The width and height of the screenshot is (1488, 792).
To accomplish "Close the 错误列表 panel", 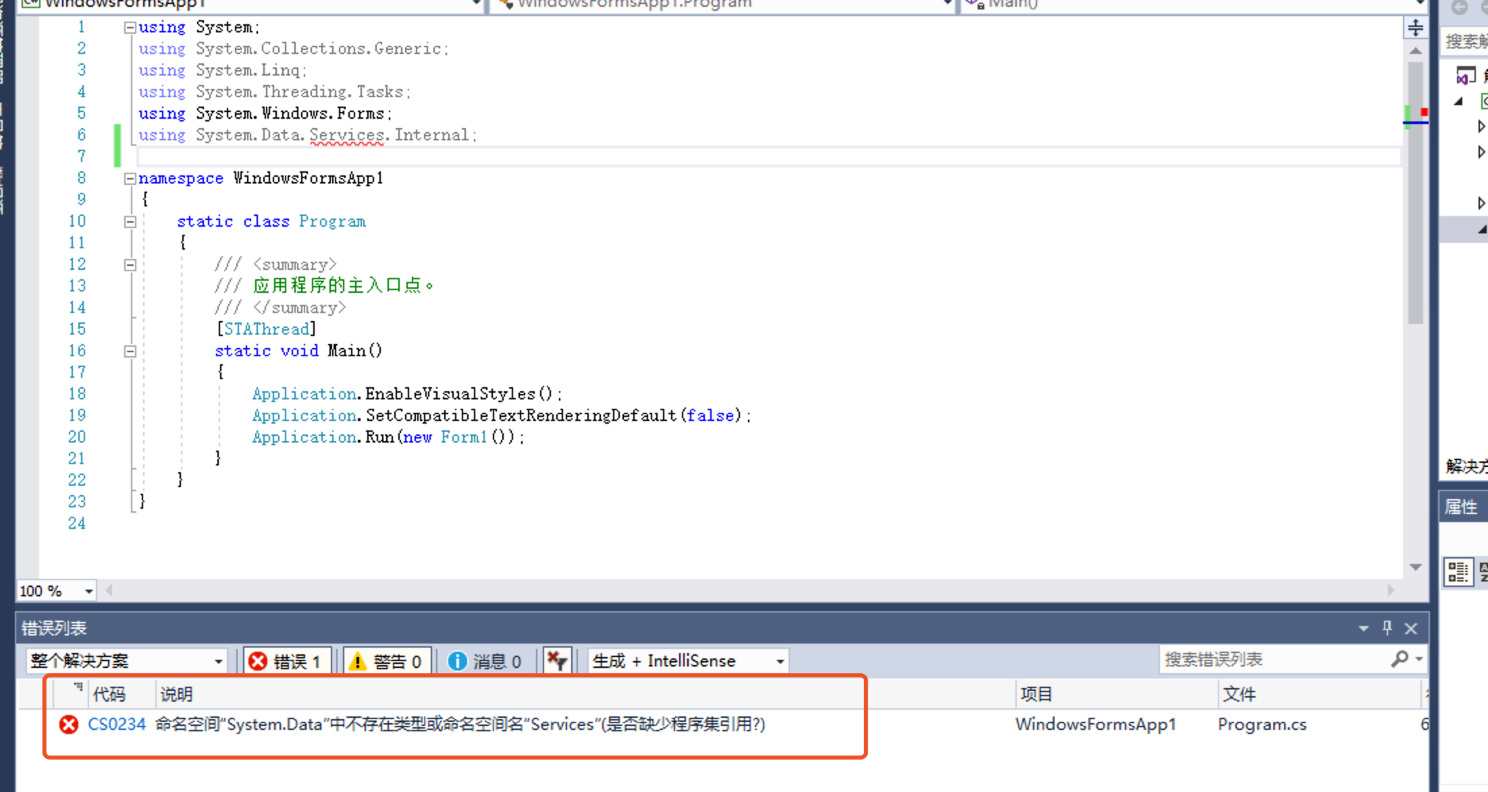I will pos(1411,629).
